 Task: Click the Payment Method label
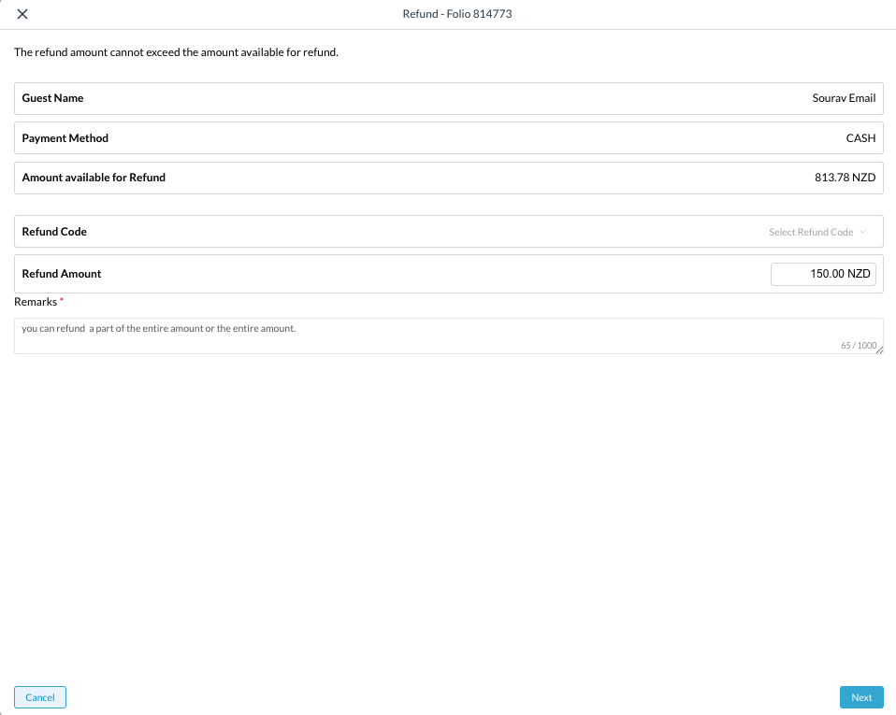[x=65, y=138]
